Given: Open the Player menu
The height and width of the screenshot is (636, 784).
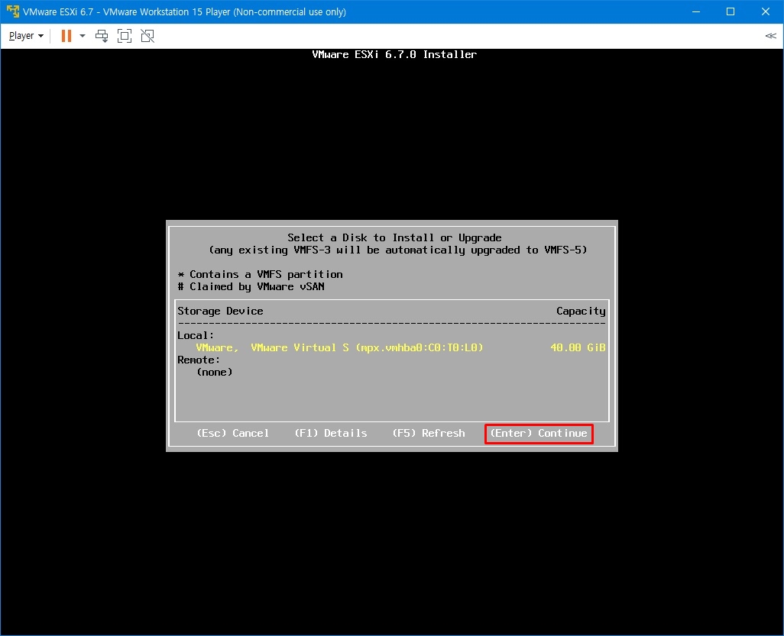Looking at the screenshot, I should (x=26, y=36).
